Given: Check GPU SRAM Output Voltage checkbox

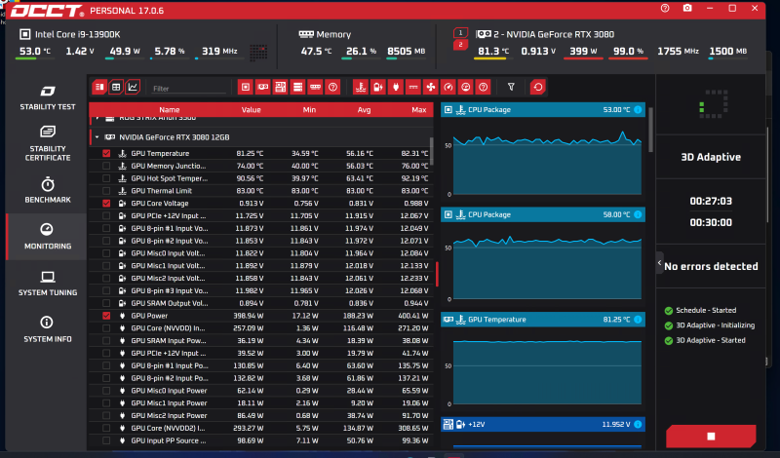Looking at the screenshot, I should (106, 303).
